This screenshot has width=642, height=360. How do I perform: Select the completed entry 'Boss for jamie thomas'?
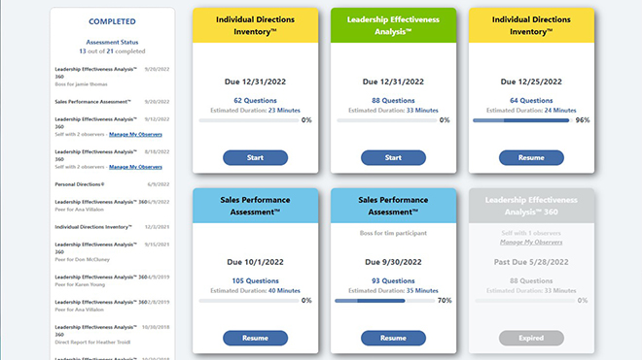[x=112, y=77]
